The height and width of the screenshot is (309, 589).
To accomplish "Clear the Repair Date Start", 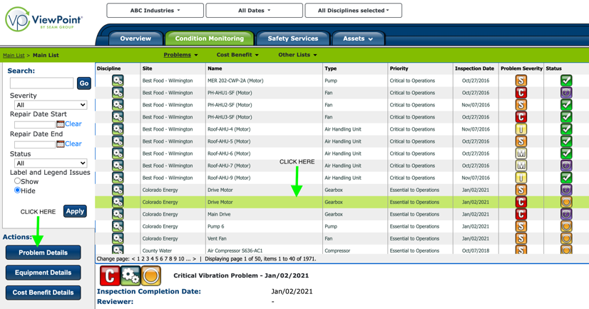I will [x=73, y=123].
